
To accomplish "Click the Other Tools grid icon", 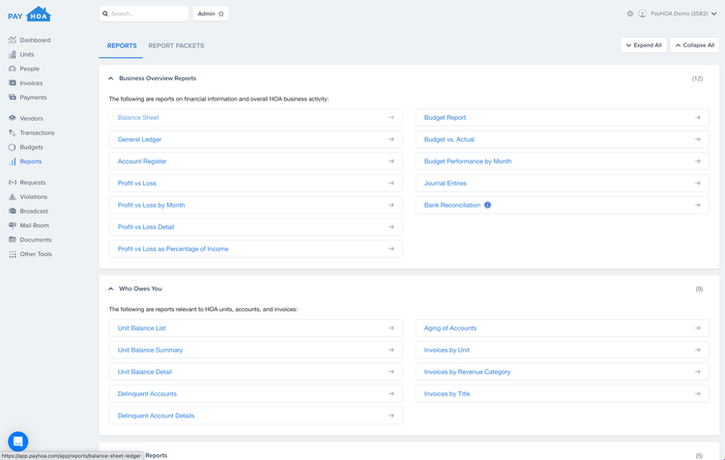I will pyautogui.click(x=13, y=254).
